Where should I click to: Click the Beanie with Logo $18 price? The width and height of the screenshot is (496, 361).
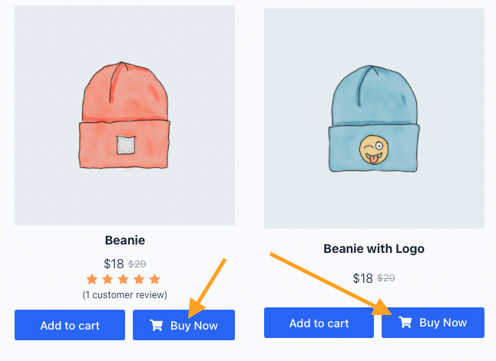coord(362,278)
